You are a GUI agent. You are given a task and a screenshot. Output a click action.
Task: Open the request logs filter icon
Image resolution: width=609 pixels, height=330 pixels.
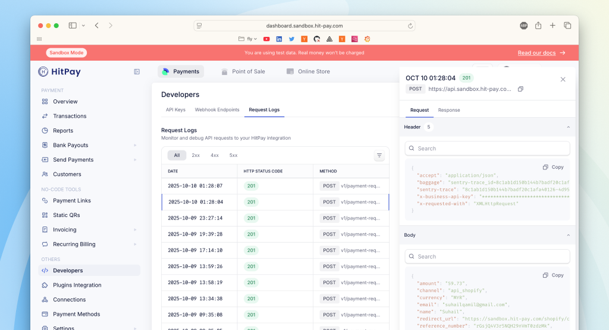click(x=379, y=155)
